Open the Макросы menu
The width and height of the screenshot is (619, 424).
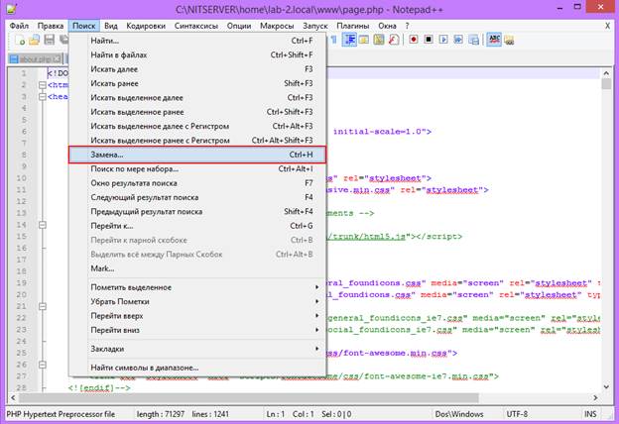click(277, 26)
